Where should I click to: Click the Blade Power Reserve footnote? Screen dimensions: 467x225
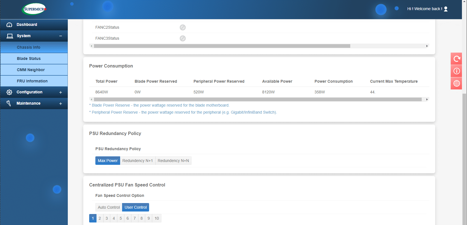pyautogui.click(x=159, y=105)
